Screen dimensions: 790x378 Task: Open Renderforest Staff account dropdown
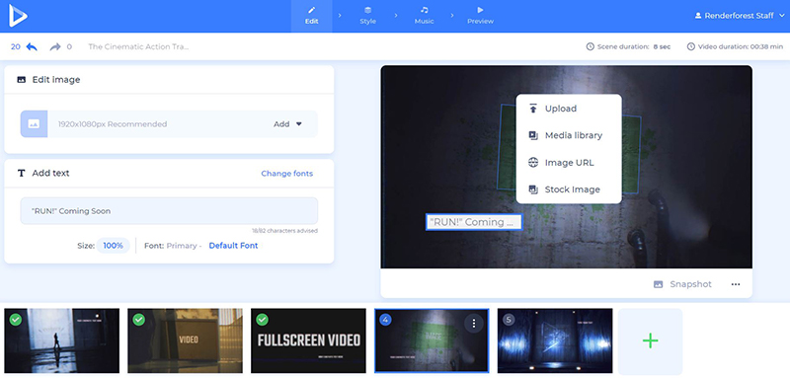pos(739,16)
